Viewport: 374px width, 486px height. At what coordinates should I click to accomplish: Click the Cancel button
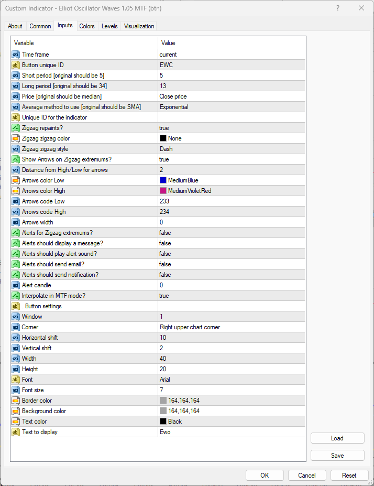click(307, 476)
